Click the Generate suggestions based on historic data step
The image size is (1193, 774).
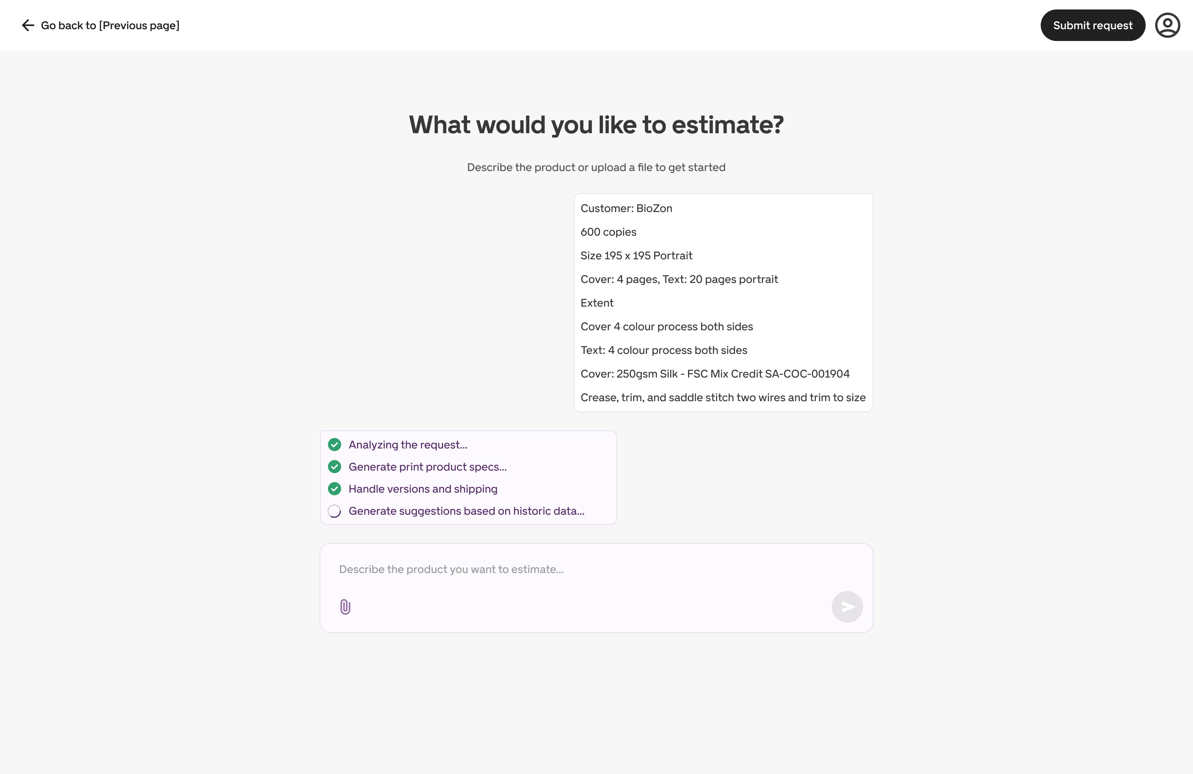click(466, 511)
